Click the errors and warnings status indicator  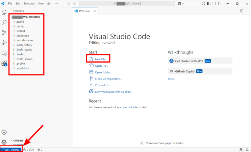tap(29, 150)
